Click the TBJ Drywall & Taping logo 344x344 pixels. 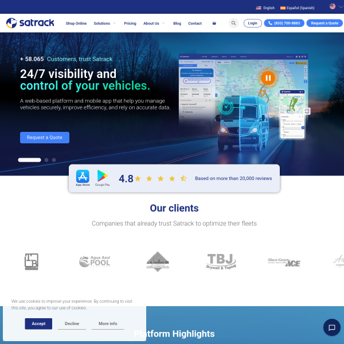[221, 261]
